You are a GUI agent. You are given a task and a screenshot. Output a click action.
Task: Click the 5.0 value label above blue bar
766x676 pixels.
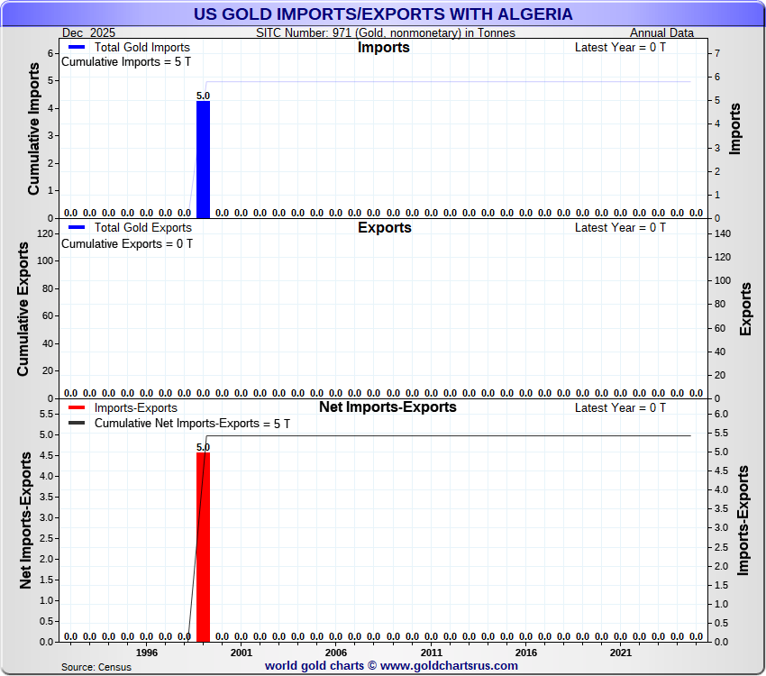click(203, 96)
